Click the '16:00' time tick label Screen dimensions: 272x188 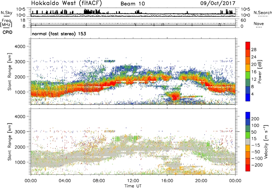(167, 181)
